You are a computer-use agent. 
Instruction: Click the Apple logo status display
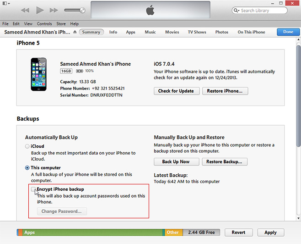150,10
